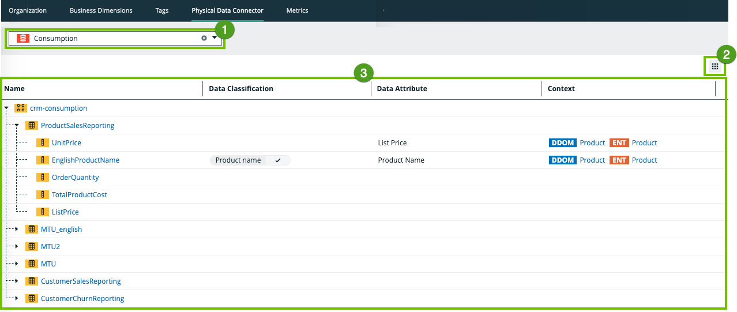Switch to the Business Dimensions tab
Image resolution: width=737 pixels, height=312 pixels.
coord(101,10)
